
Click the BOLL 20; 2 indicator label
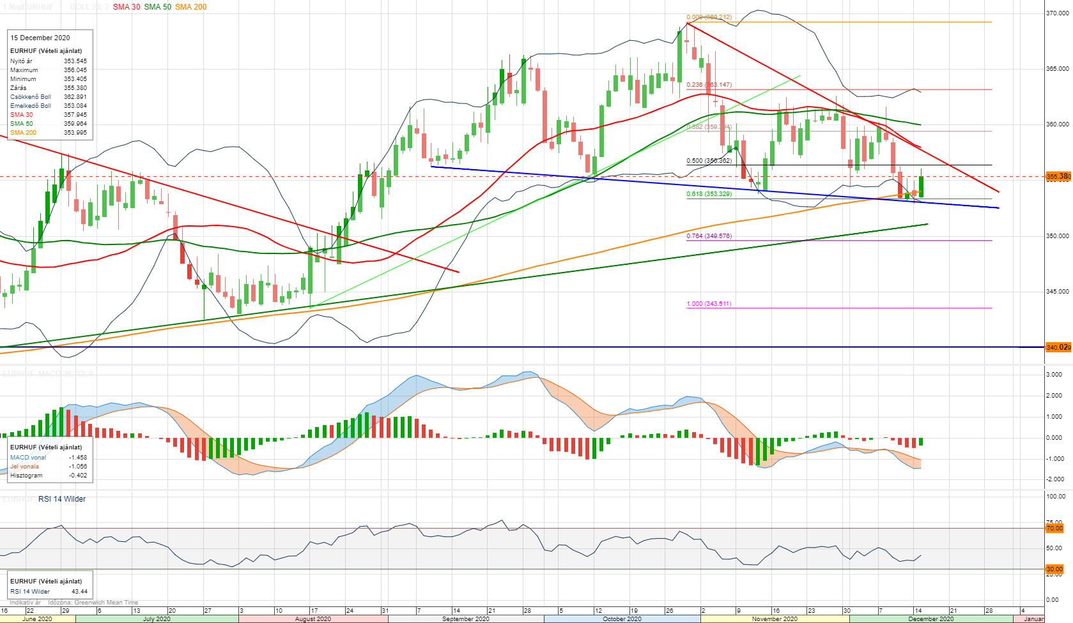tap(89, 7)
